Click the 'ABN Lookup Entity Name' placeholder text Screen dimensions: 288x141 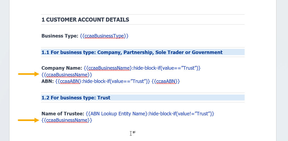(x=116, y=114)
